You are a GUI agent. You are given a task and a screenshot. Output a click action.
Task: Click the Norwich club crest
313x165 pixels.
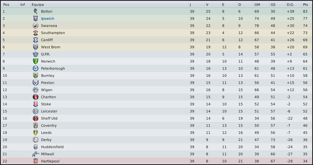pos(36,62)
